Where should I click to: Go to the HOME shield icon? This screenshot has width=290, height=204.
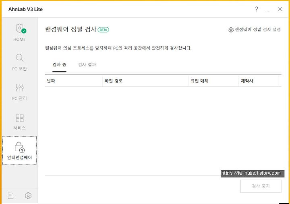click(21, 29)
